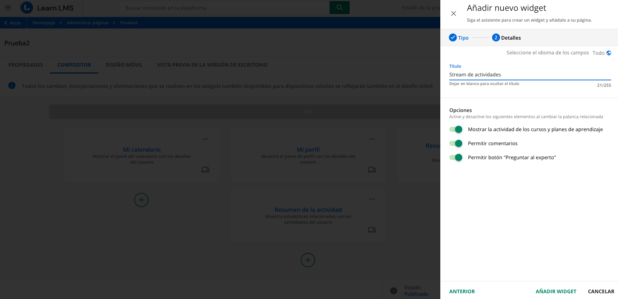Click Prueba2 page heading
The image size is (618, 299).
17,43
